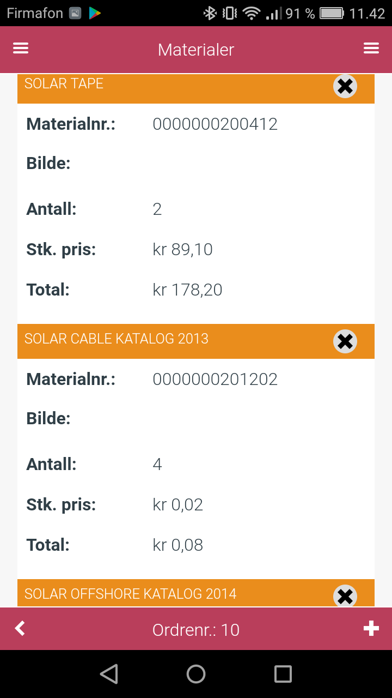Open the left hamburger menu
The height and width of the screenshot is (698, 392).
tap(21, 49)
